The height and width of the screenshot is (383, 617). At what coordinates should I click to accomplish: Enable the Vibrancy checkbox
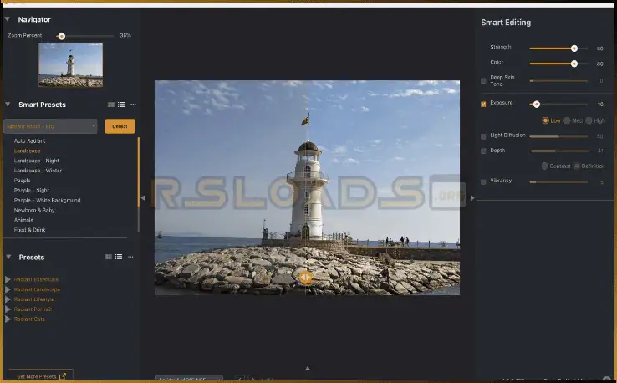click(483, 181)
